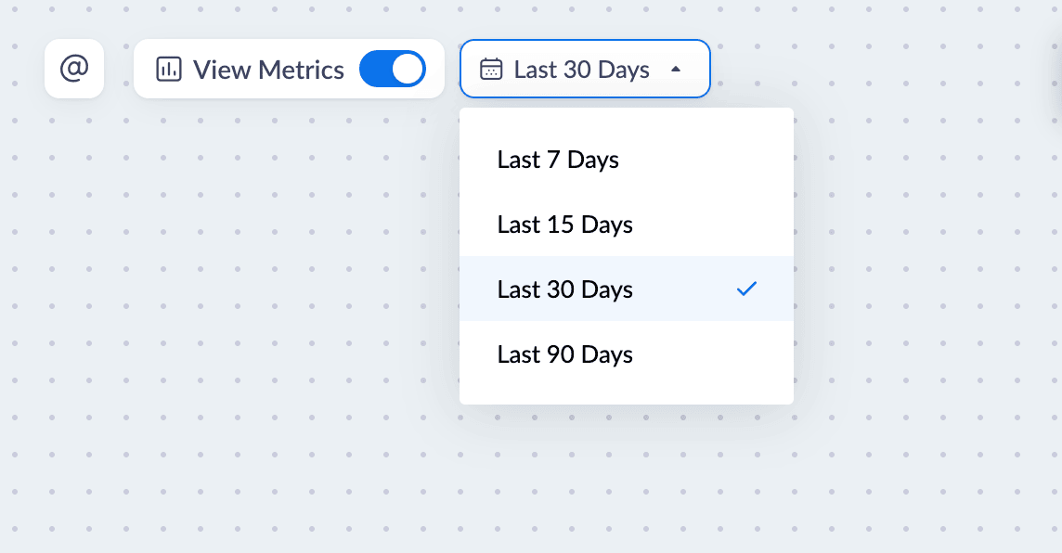Close the Last 30 Days date range dropdown

click(x=585, y=69)
